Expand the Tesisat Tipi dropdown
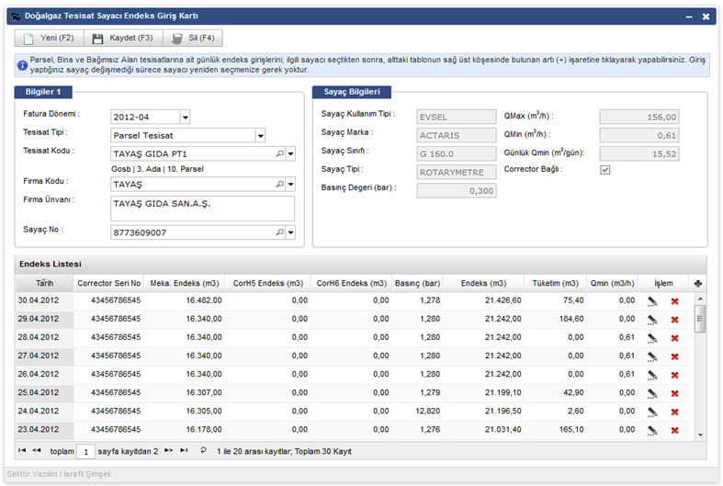The image size is (723, 486). coord(261,136)
